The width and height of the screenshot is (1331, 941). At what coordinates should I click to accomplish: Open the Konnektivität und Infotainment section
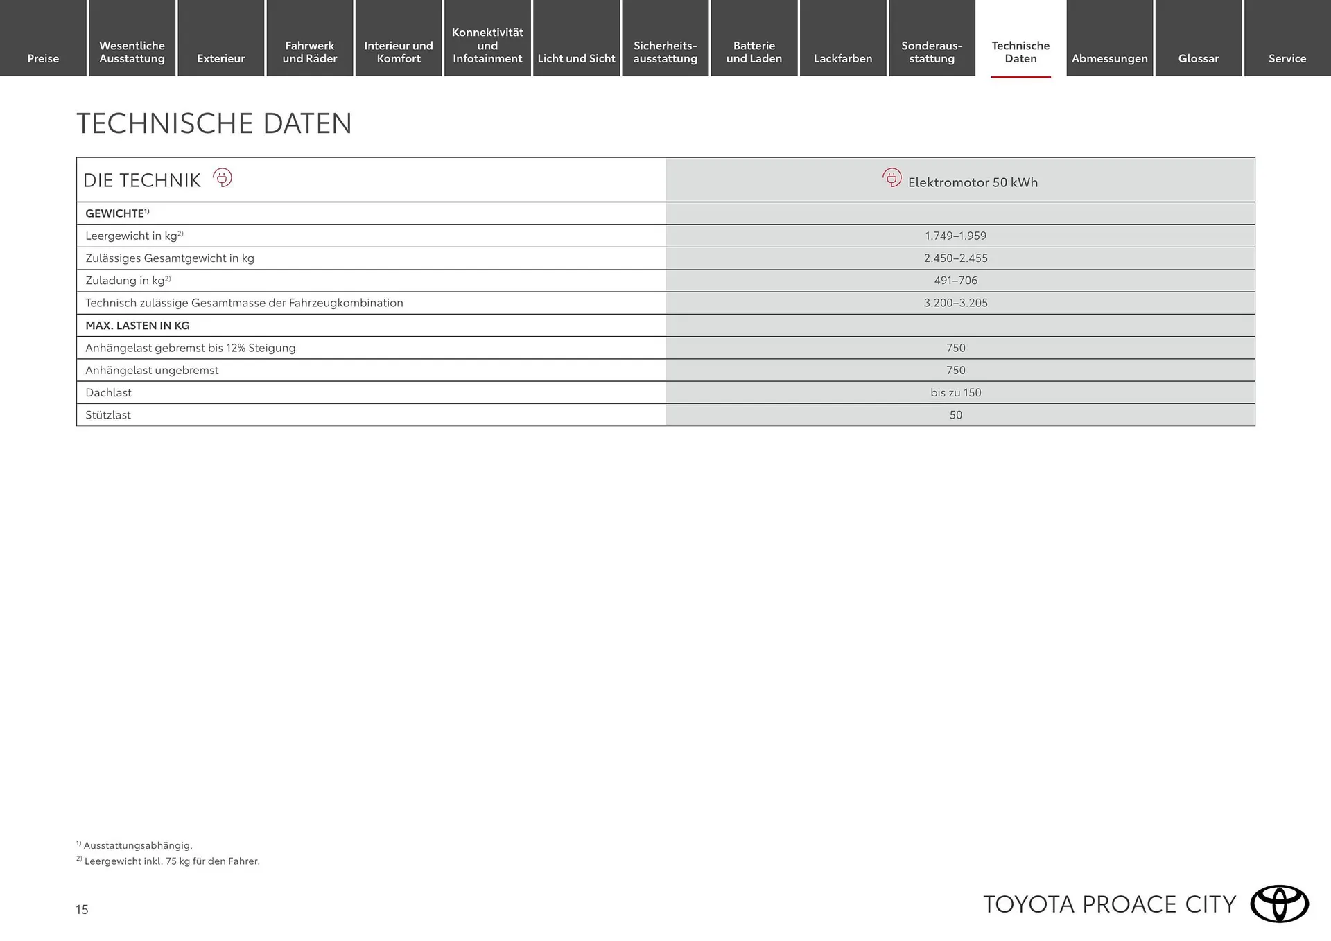point(487,45)
